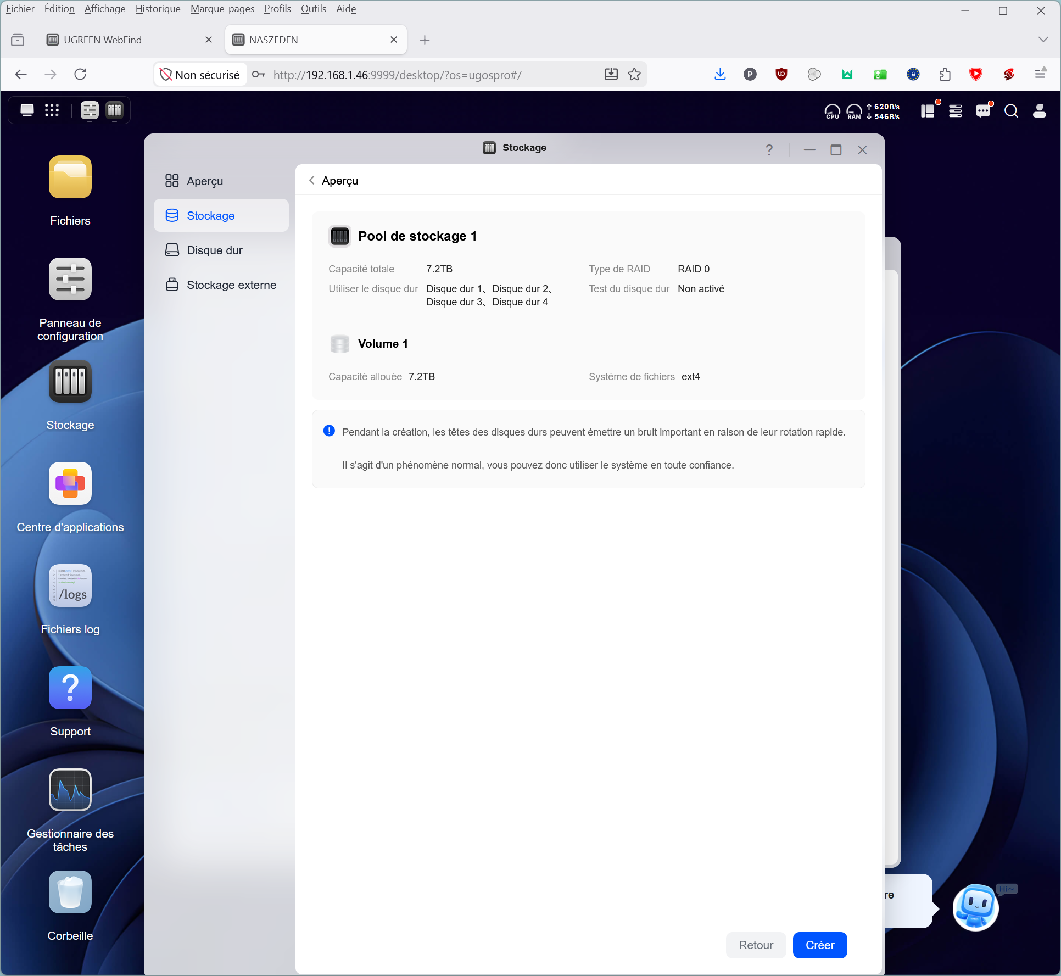1061x976 pixels.
Task: Click the Non sécurisé security indicator
Action: pos(200,75)
